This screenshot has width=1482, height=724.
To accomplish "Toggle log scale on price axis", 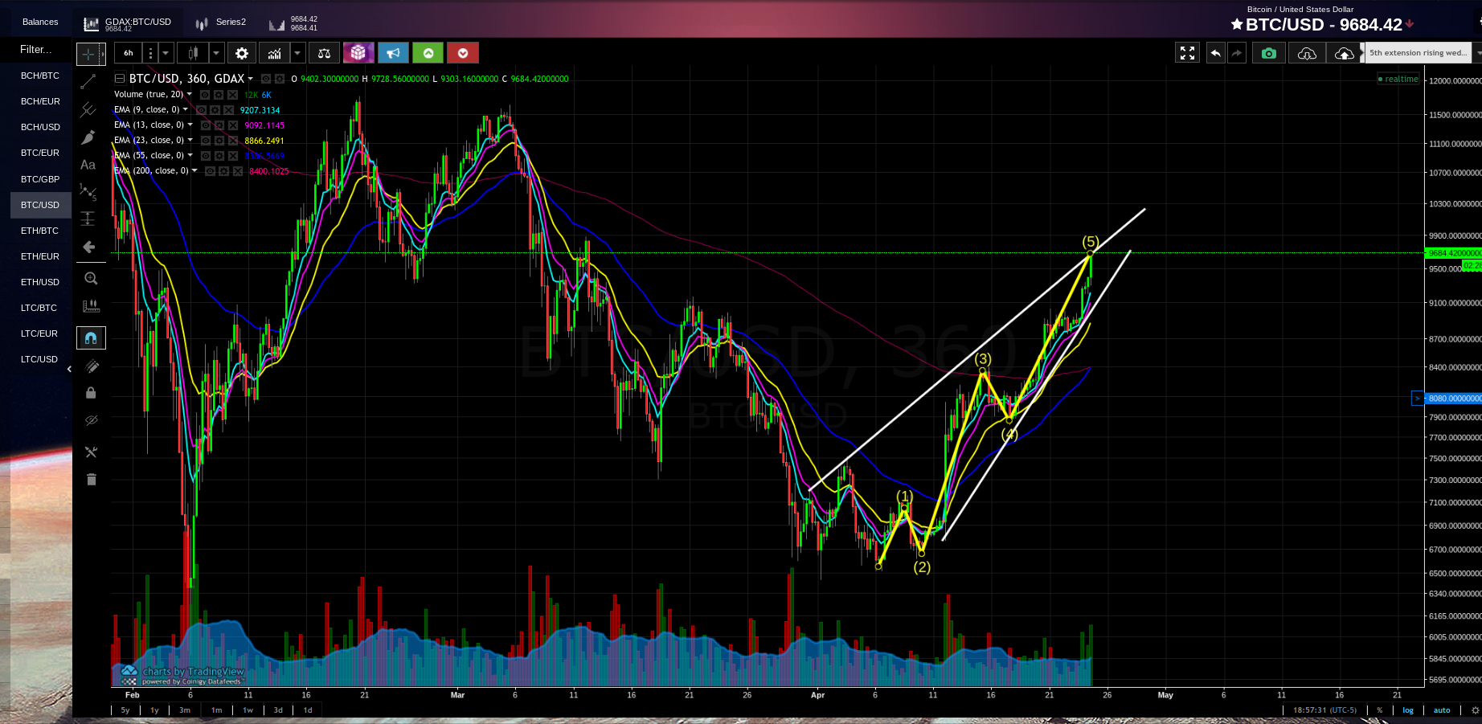I will click(1408, 710).
